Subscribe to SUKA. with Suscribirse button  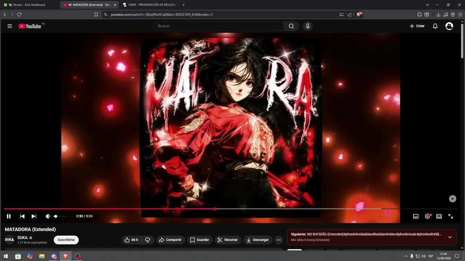point(66,240)
